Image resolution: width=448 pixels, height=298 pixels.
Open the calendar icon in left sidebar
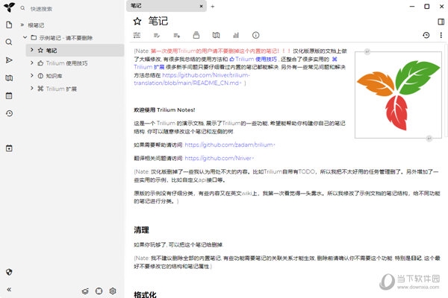(9, 95)
